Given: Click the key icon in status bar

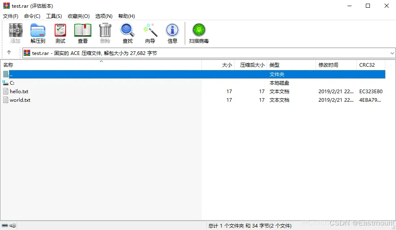Looking at the screenshot, I should (x=13, y=226).
